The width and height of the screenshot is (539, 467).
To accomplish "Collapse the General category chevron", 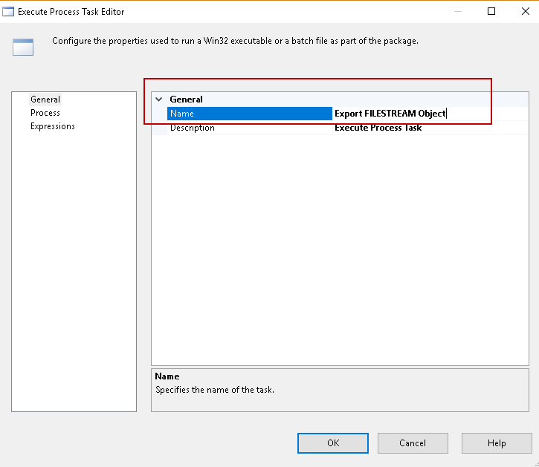I will point(158,99).
